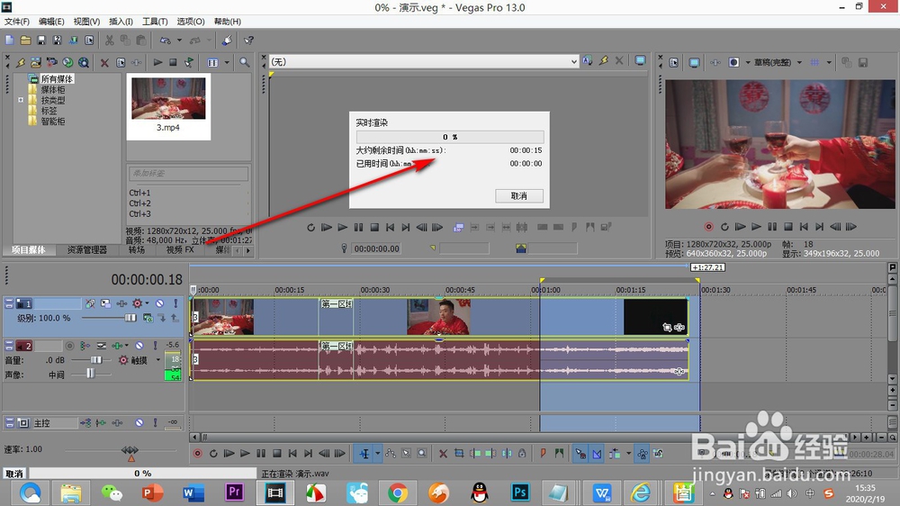This screenshot has width=900, height=506.
Task: Open the Edit menu
Action: click(x=51, y=22)
